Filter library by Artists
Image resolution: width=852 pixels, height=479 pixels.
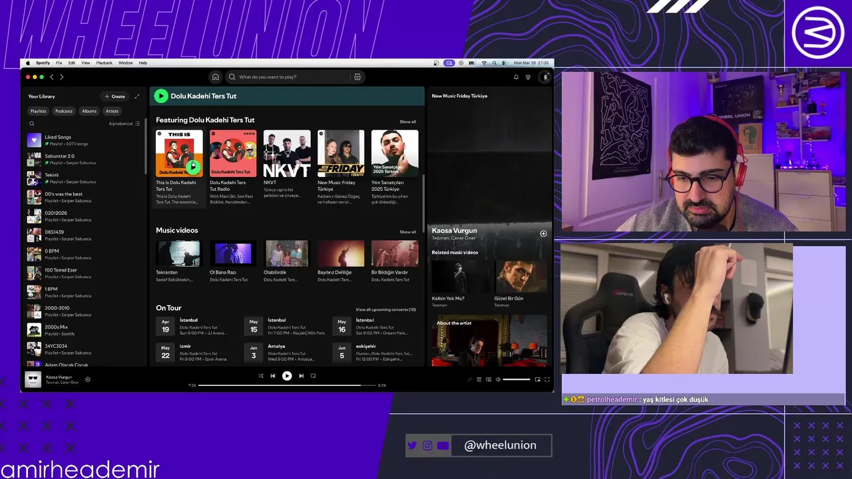coord(112,111)
